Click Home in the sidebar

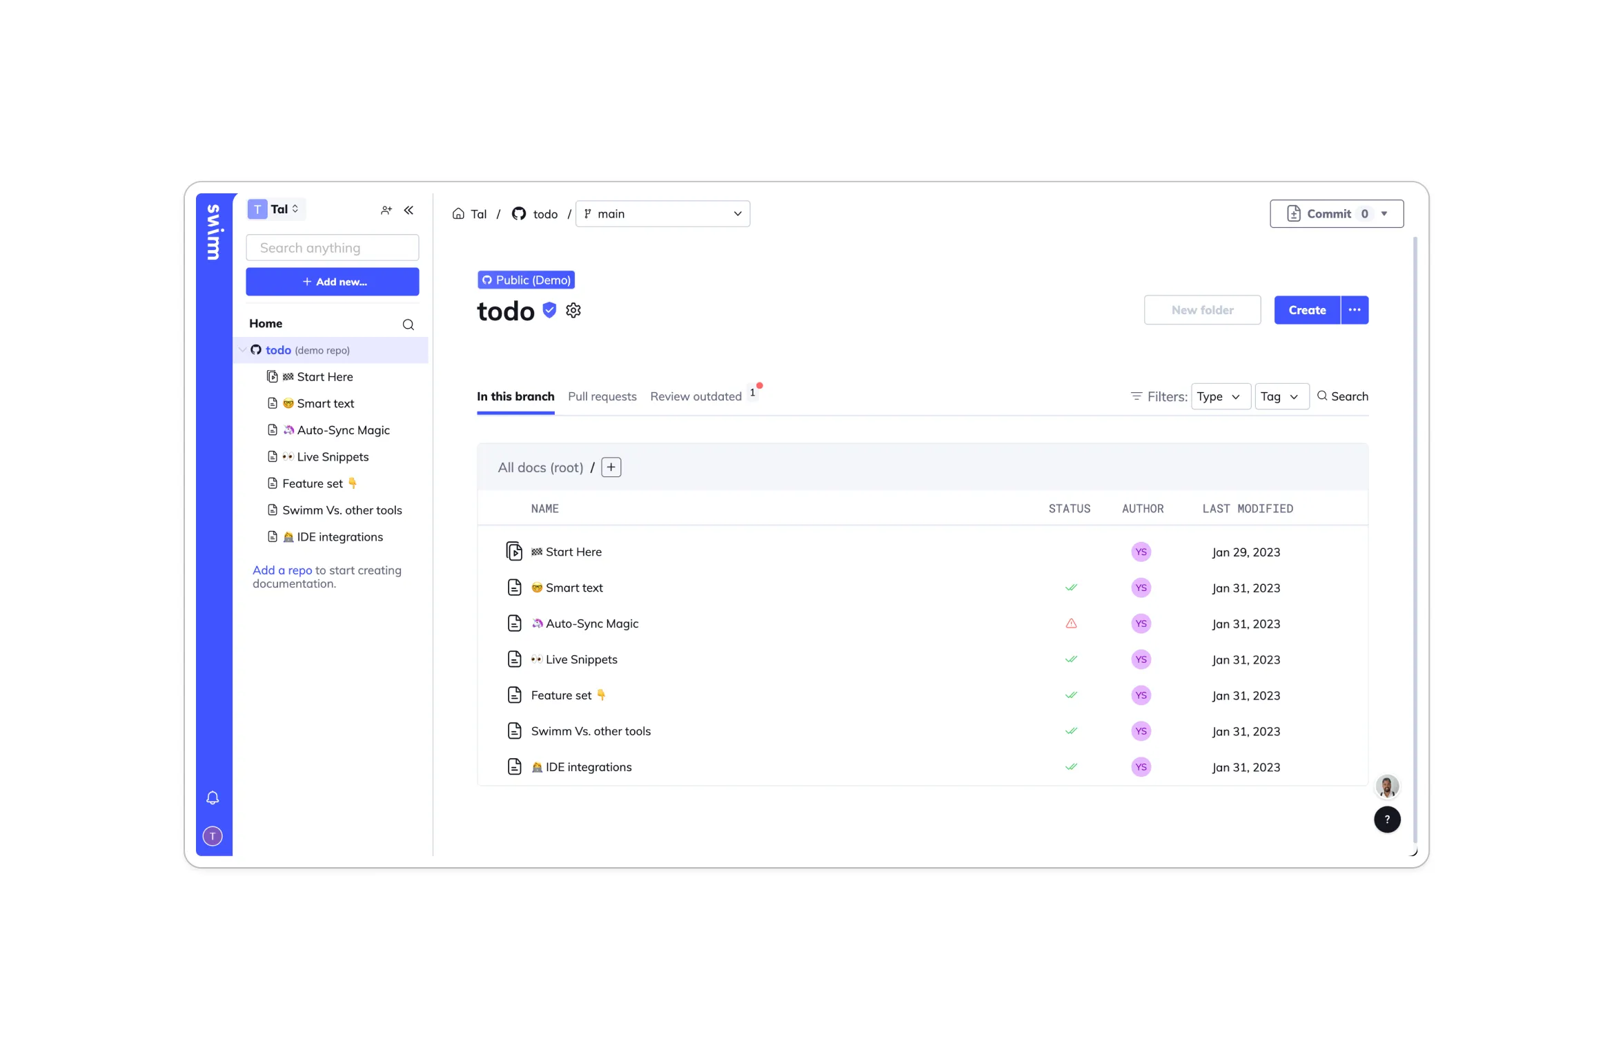click(x=266, y=323)
